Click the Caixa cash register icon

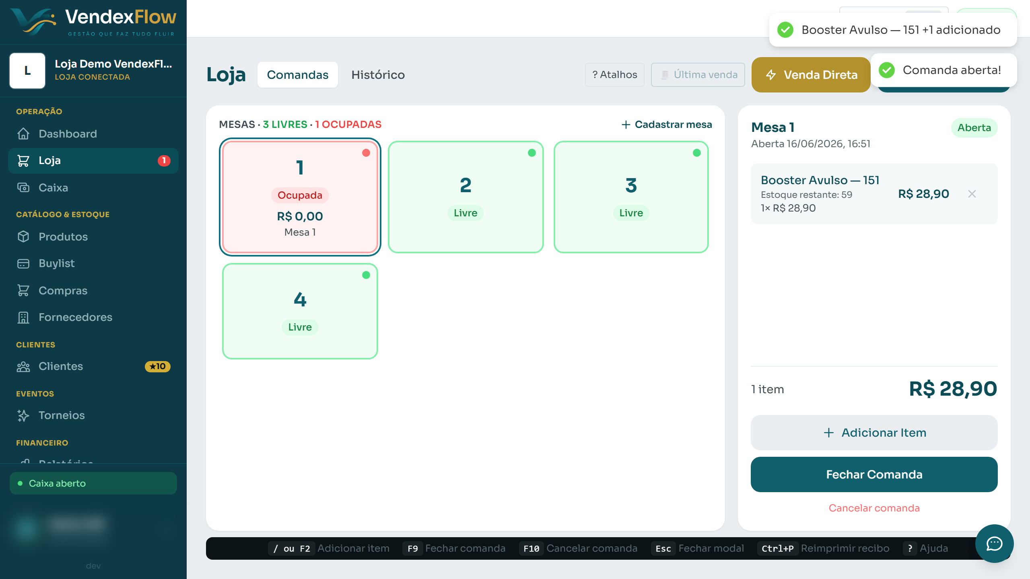point(23,187)
